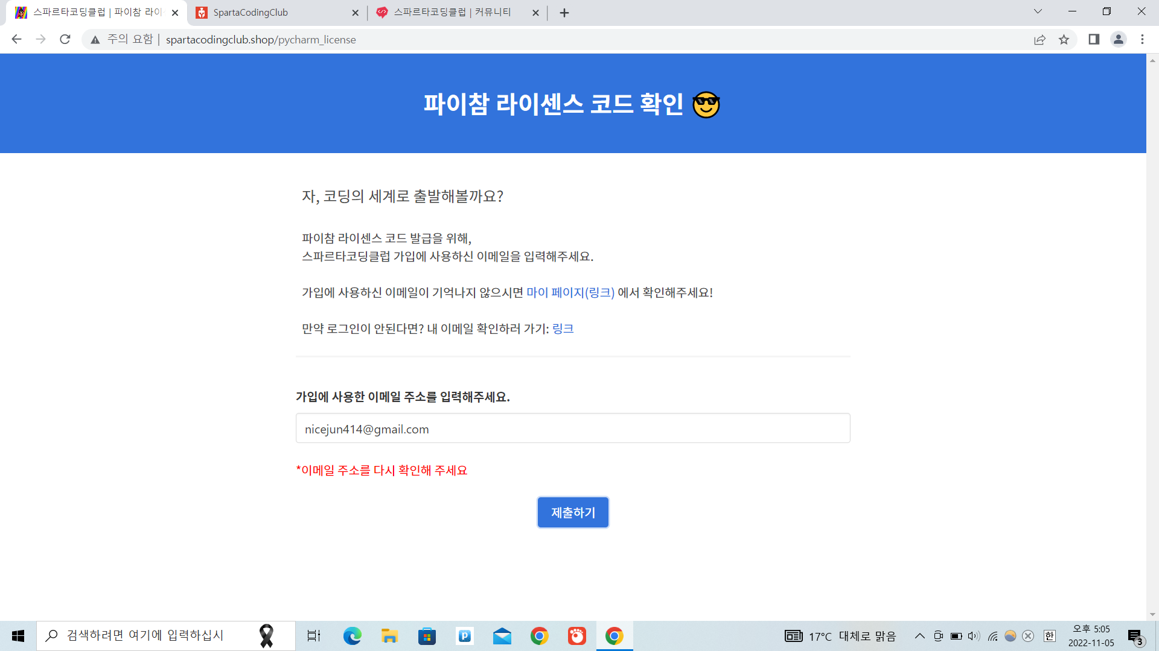Image resolution: width=1159 pixels, height=651 pixels.
Task: Open the battery status icon
Action: click(956, 636)
